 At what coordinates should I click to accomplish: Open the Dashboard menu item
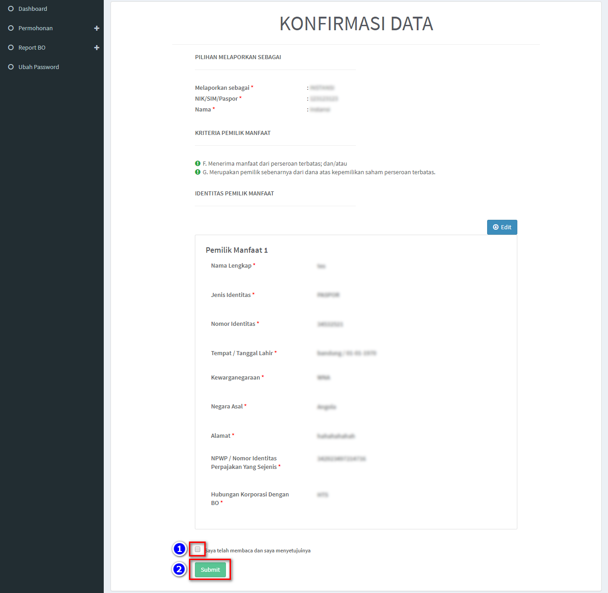pyautogui.click(x=32, y=9)
